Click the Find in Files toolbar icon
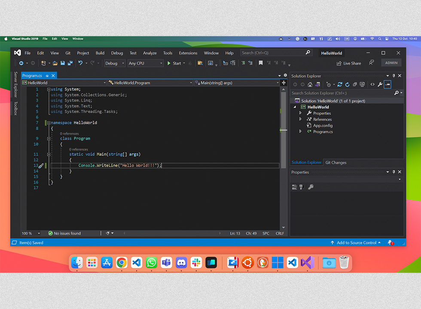The height and width of the screenshot is (309, 421). coord(200,63)
